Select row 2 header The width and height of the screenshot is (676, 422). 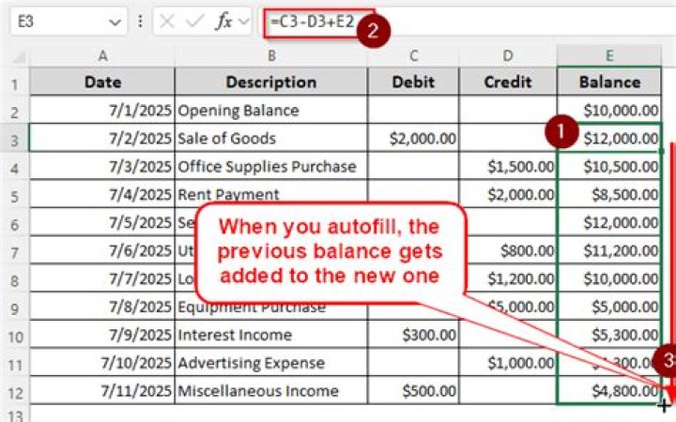click(x=14, y=111)
